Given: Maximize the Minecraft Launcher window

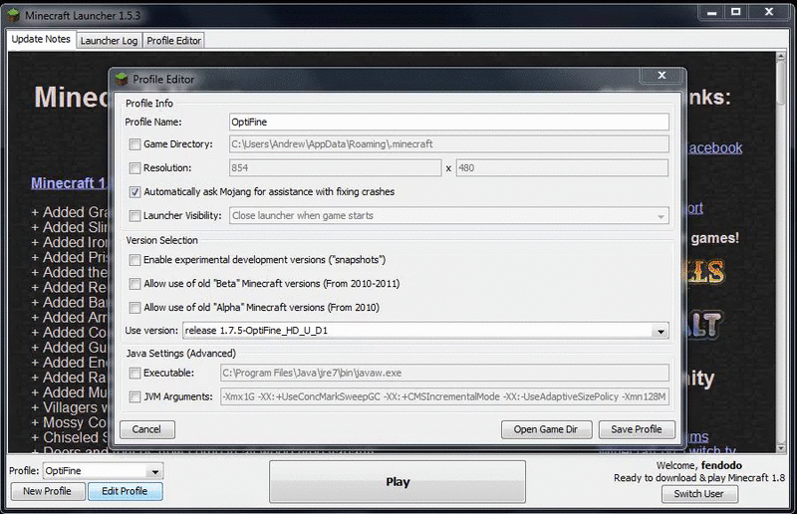Looking at the screenshot, I should tap(735, 12).
